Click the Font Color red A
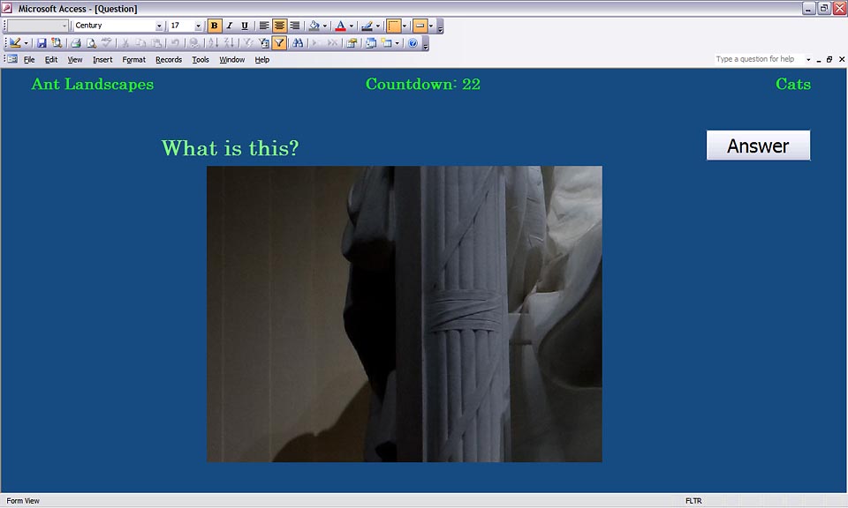 (340, 26)
